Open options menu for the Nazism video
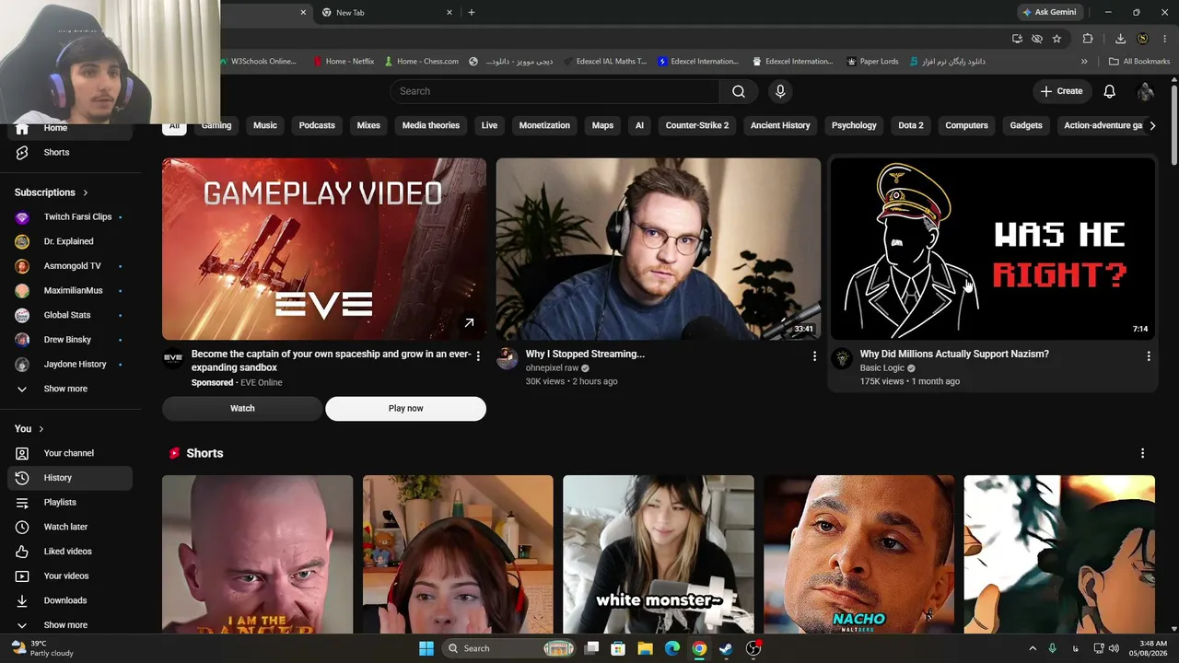1179x663 pixels. click(1149, 355)
